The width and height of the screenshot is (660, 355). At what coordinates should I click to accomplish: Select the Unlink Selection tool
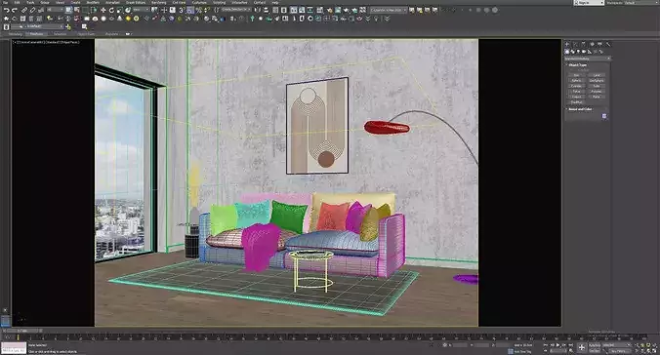click(x=32, y=10)
